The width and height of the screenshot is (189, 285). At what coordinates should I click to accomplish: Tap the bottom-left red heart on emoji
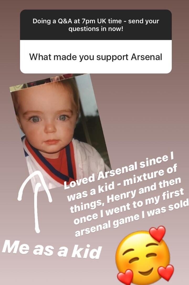(125, 277)
